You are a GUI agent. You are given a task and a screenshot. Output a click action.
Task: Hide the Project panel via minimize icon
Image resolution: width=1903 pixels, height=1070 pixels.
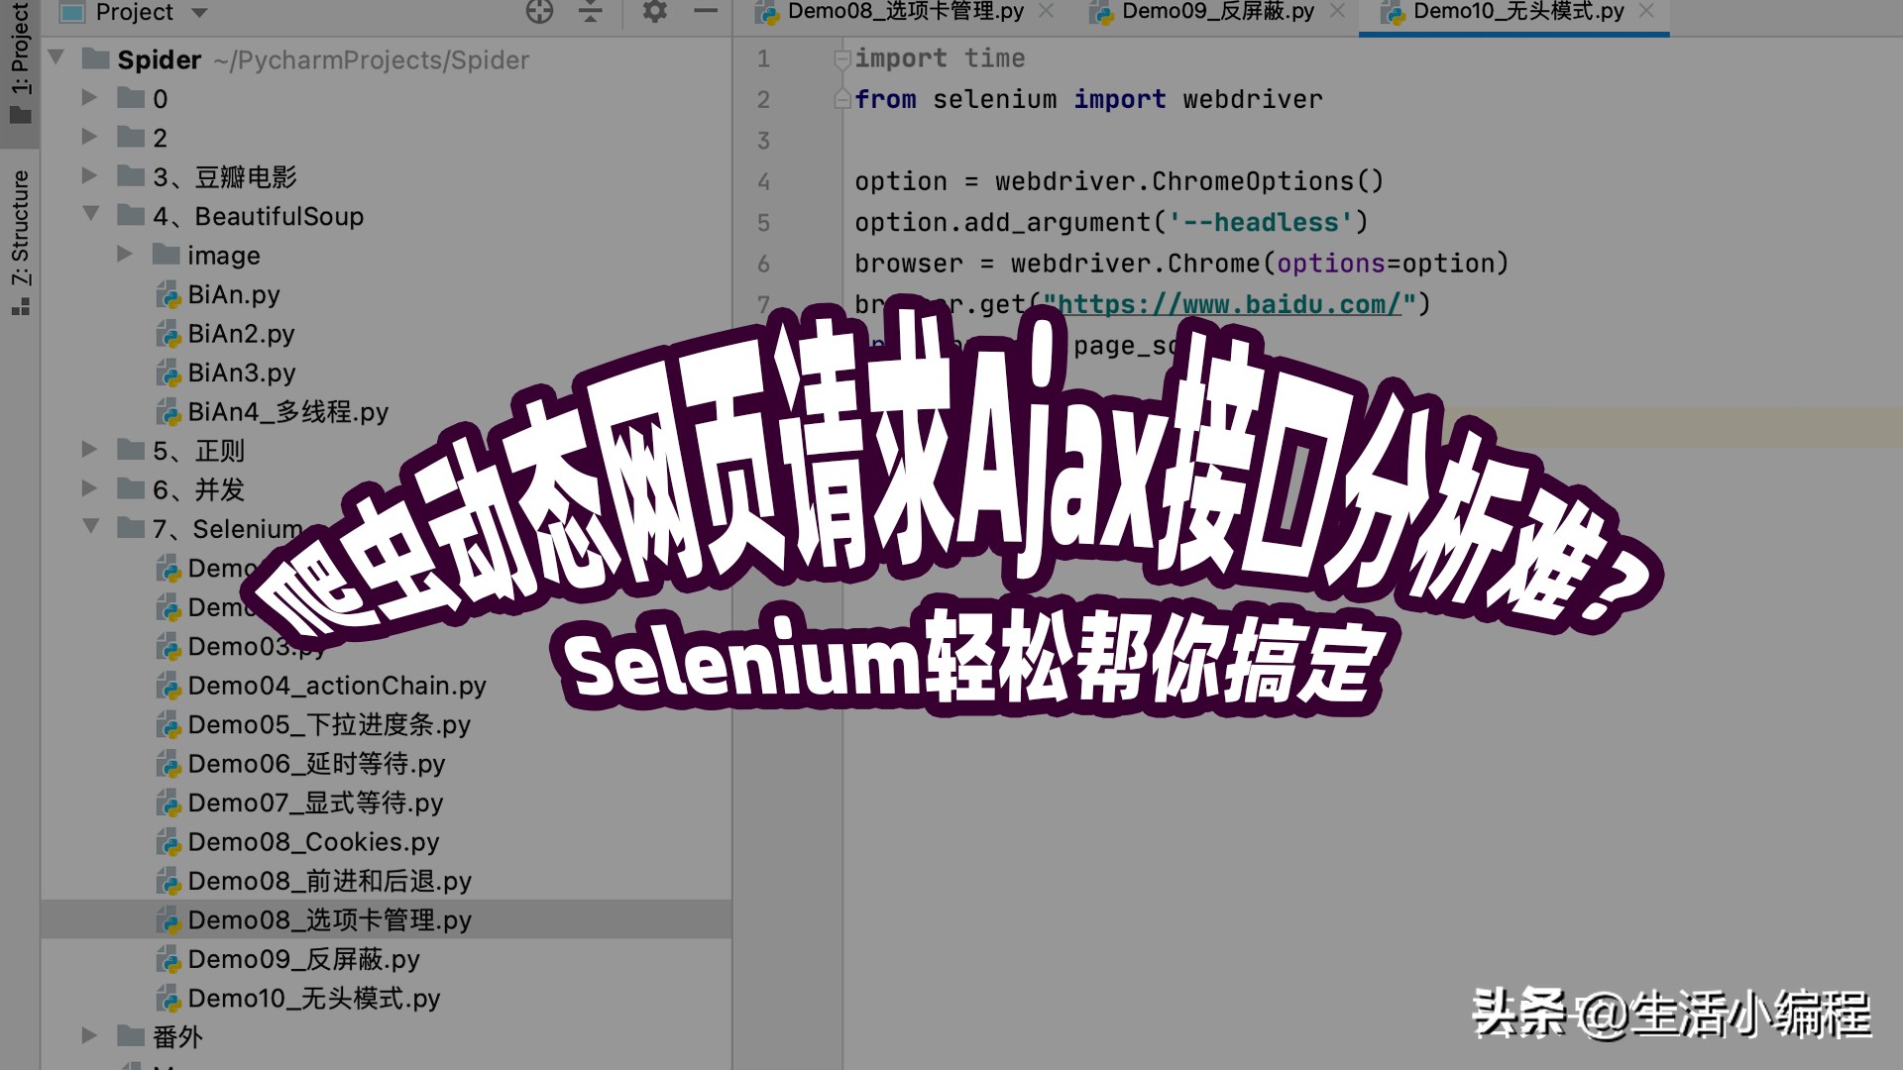tap(706, 12)
